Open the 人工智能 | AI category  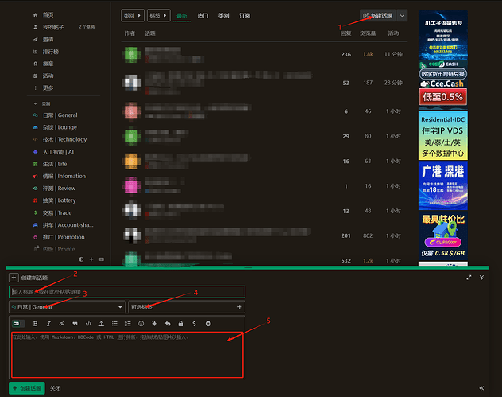pyautogui.click(x=58, y=152)
